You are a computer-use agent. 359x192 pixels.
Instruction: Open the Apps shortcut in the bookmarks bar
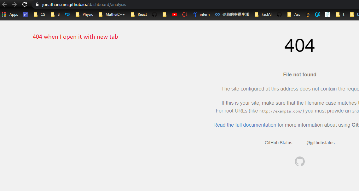pyautogui.click(x=10, y=14)
